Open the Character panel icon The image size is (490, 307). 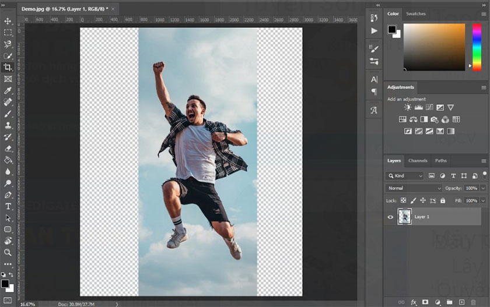(374, 79)
